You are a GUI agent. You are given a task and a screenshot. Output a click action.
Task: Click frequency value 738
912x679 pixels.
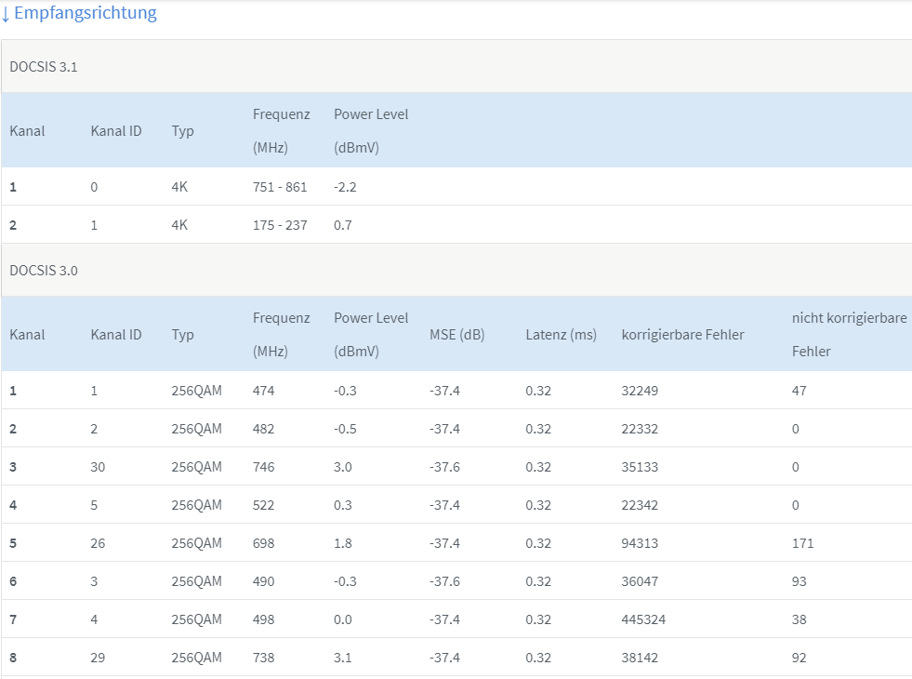point(263,658)
